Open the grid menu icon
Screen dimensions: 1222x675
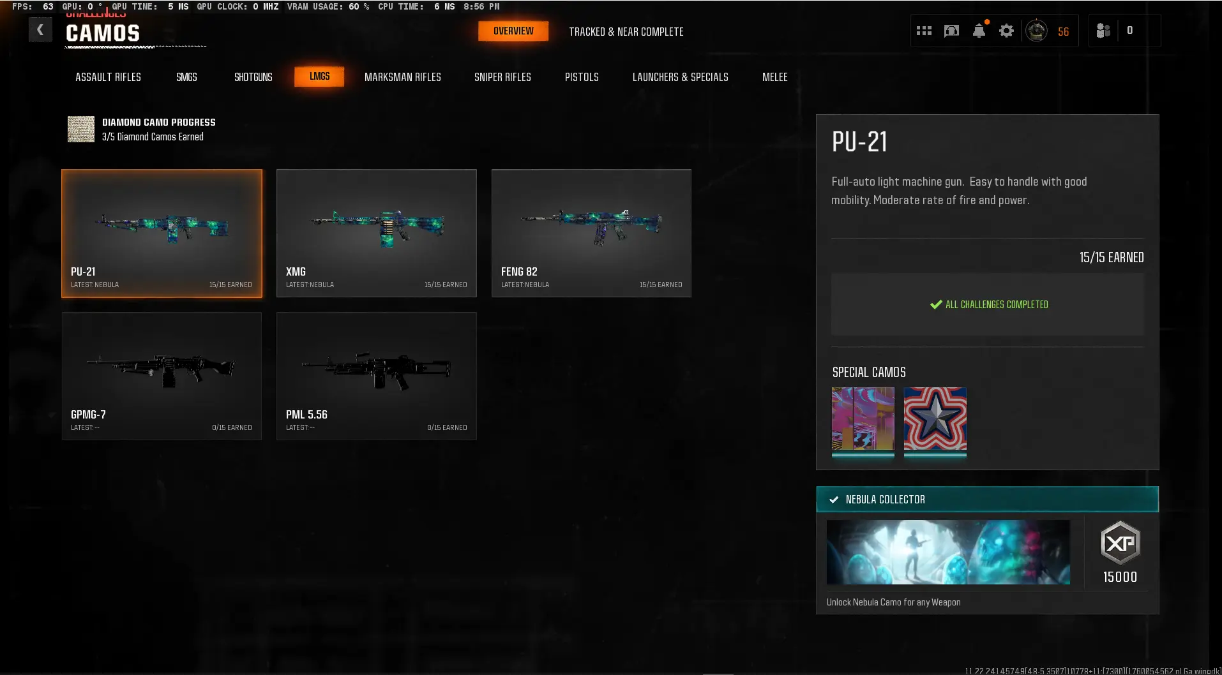924,31
